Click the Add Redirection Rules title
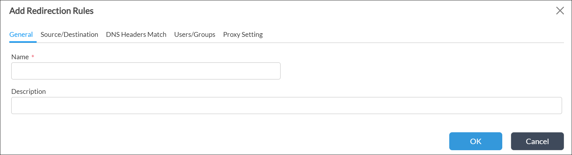Screen dimensions: 572x155 [x=51, y=11]
